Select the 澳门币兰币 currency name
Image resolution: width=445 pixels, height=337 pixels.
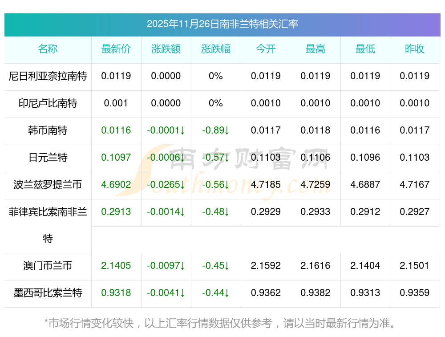tap(48, 266)
